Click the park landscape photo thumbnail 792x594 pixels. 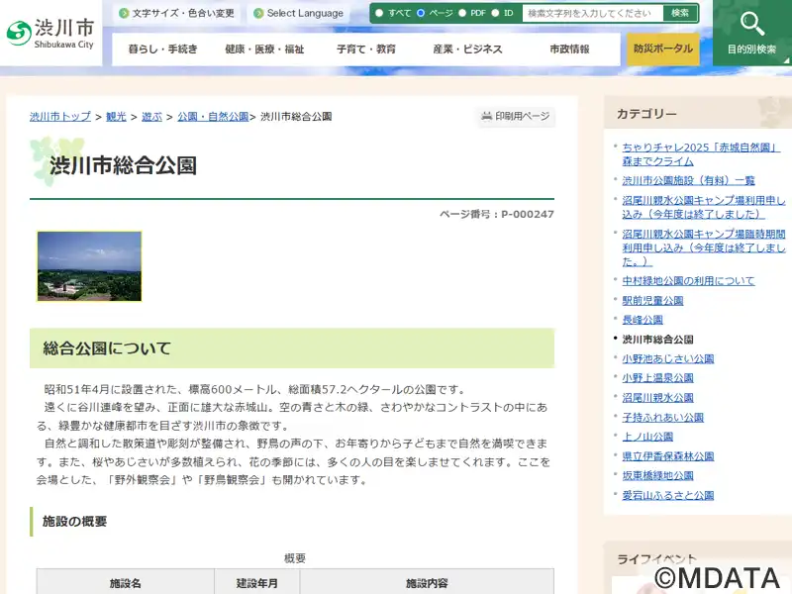89,266
